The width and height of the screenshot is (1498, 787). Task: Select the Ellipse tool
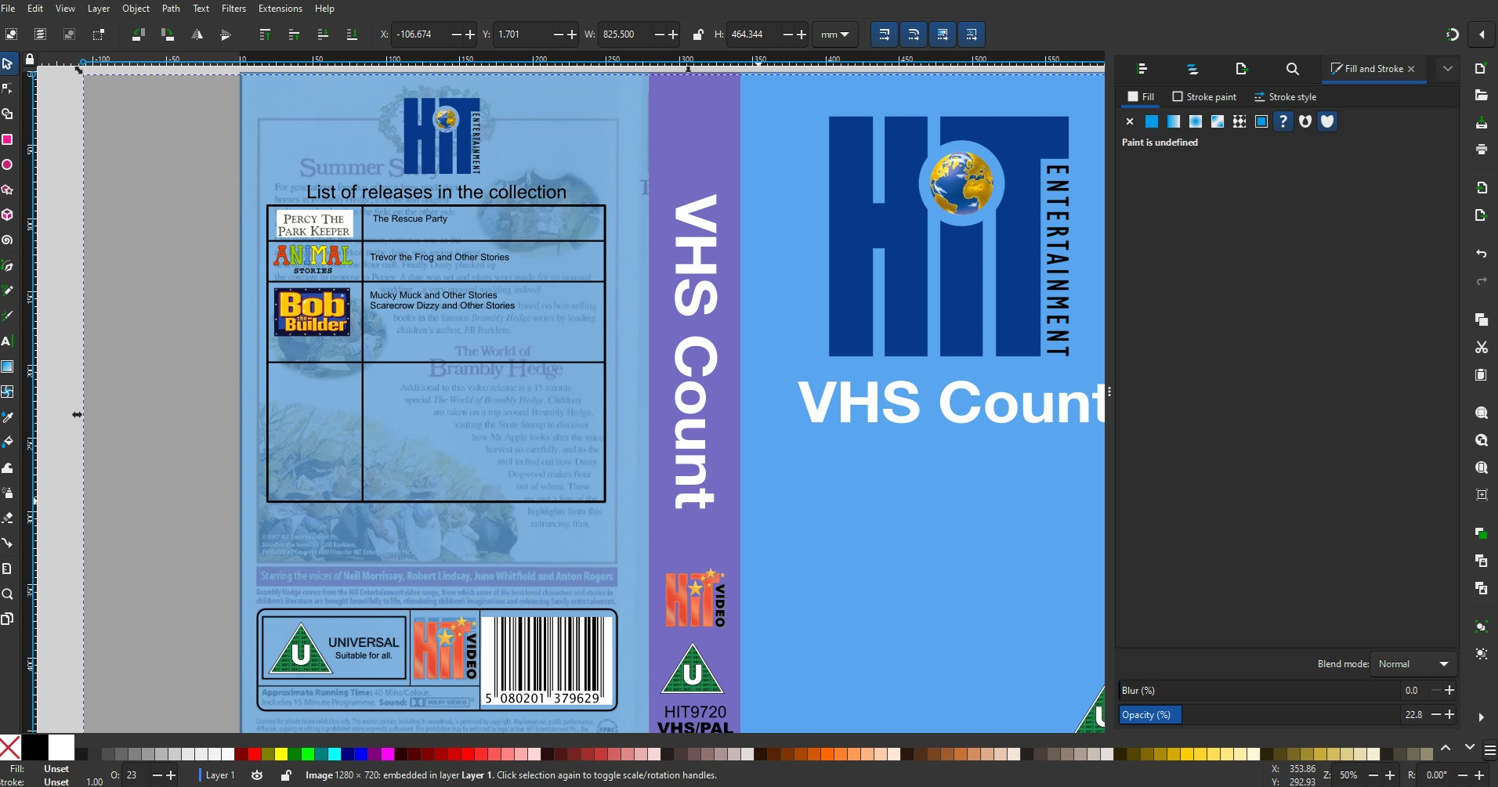(7, 164)
